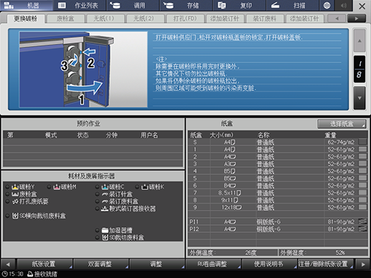Open the 调用 recall tab

133,6
